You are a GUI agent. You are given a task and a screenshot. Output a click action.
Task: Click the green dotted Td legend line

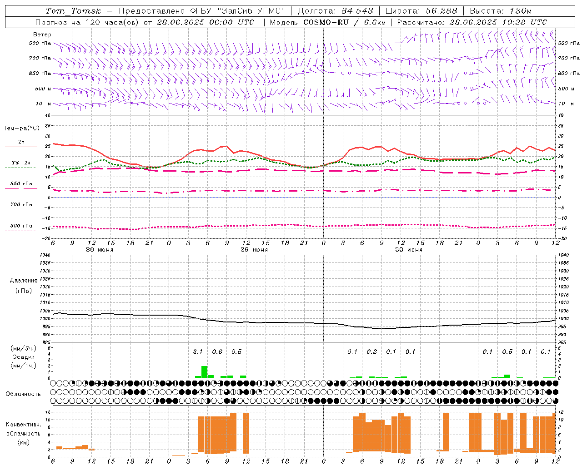click(x=20, y=168)
